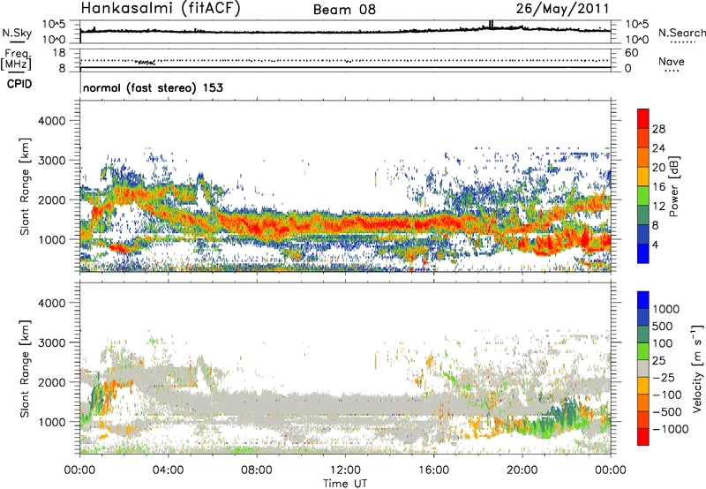Click the 'normal (fast stereo) 153' text
Viewport: 706px width, 489px height.
[x=153, y=87]
